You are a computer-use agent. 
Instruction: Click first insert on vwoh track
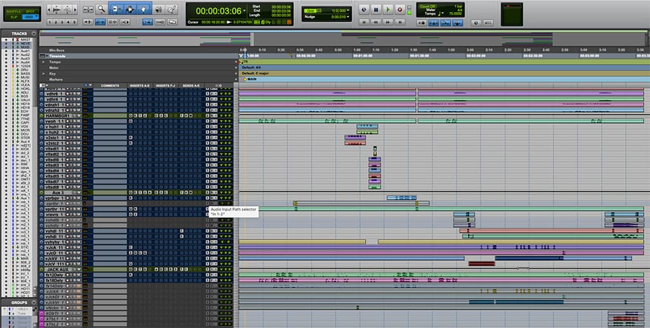(x=131, y=121)
